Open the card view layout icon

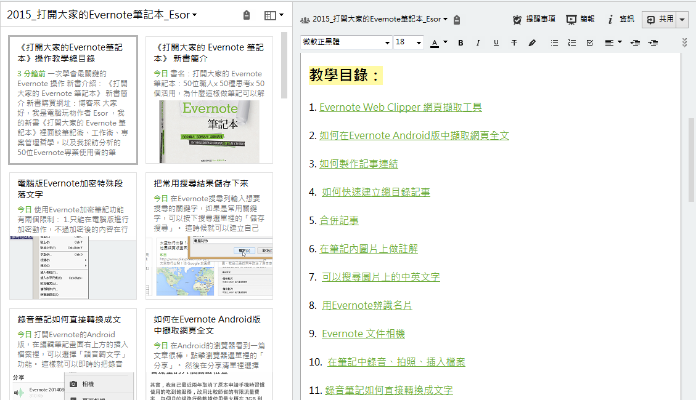pyautogui.click(x=270, y=15)
